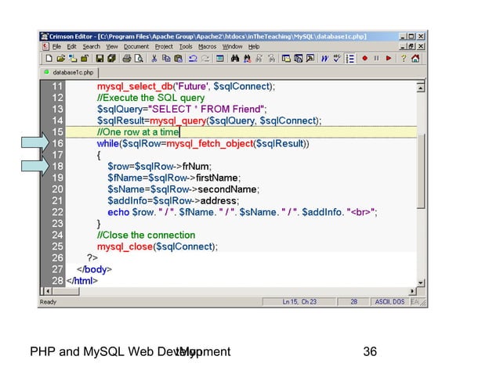Click the Find binoculars icon
Screen dimensions: 500x374
234,58
